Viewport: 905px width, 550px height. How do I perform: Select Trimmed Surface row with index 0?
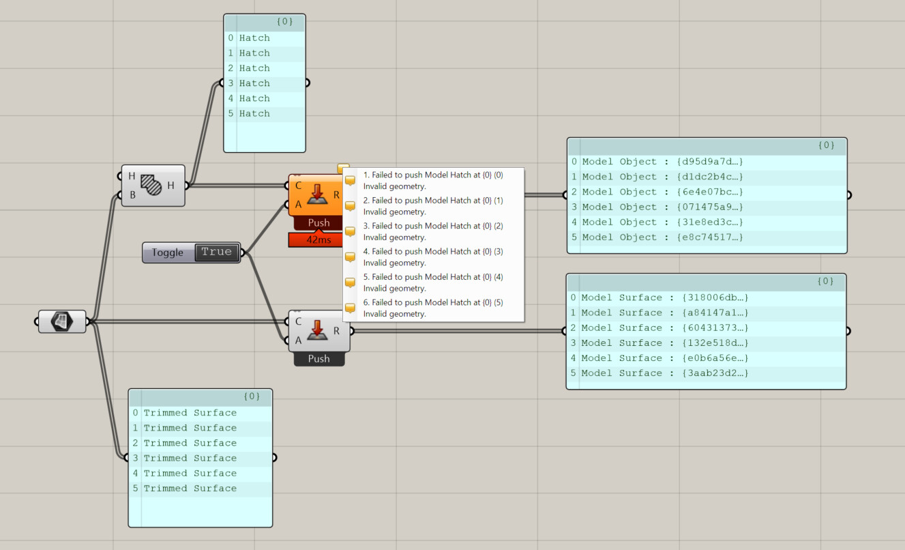click(x=201, y=413)
